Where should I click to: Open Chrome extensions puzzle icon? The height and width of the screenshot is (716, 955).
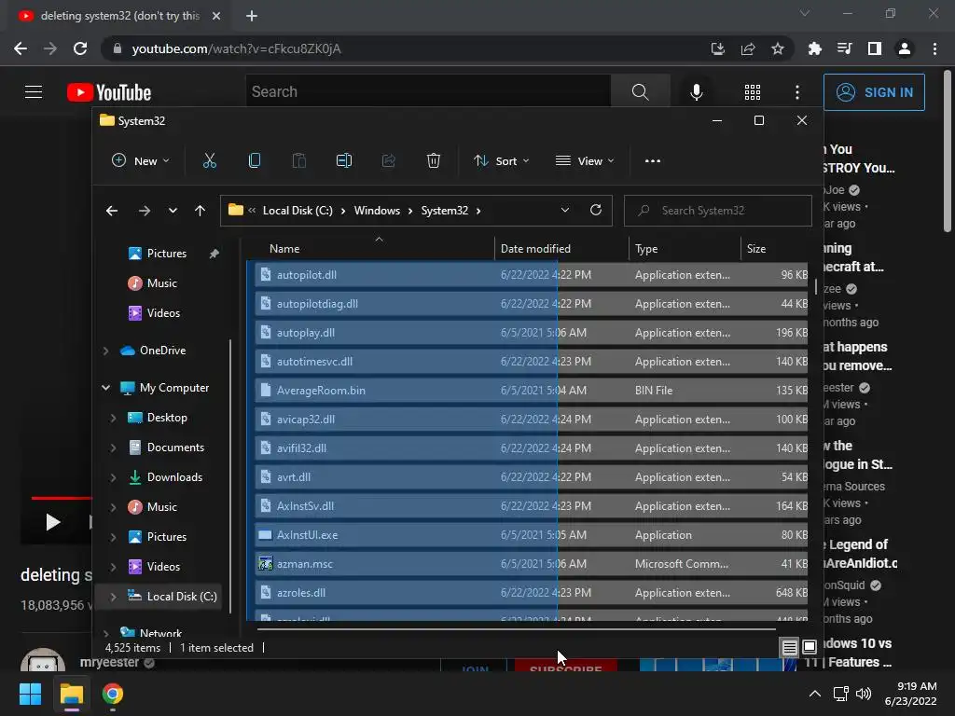click(x=814, y=48)
